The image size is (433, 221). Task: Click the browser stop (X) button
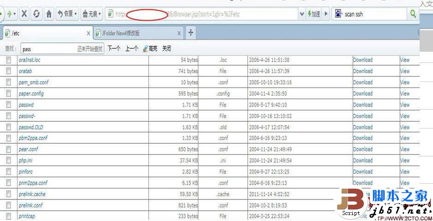24,14
